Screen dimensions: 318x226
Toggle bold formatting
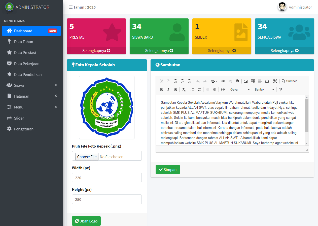[161, 90]
